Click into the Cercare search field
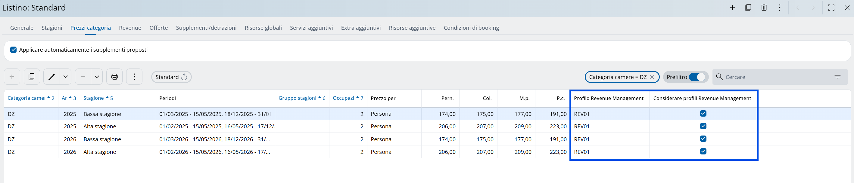The width and height of the screenshot is (854, 183). tap(776, 77)
